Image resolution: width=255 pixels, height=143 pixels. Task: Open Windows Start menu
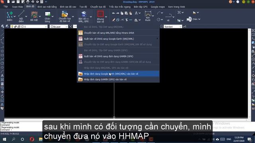tap(4, 139)
